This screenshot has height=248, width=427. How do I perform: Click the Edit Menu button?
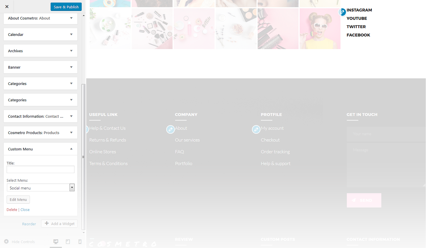[18, 200]
